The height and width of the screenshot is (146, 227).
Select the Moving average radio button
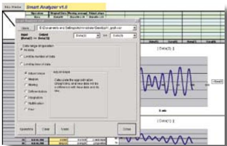26,85
